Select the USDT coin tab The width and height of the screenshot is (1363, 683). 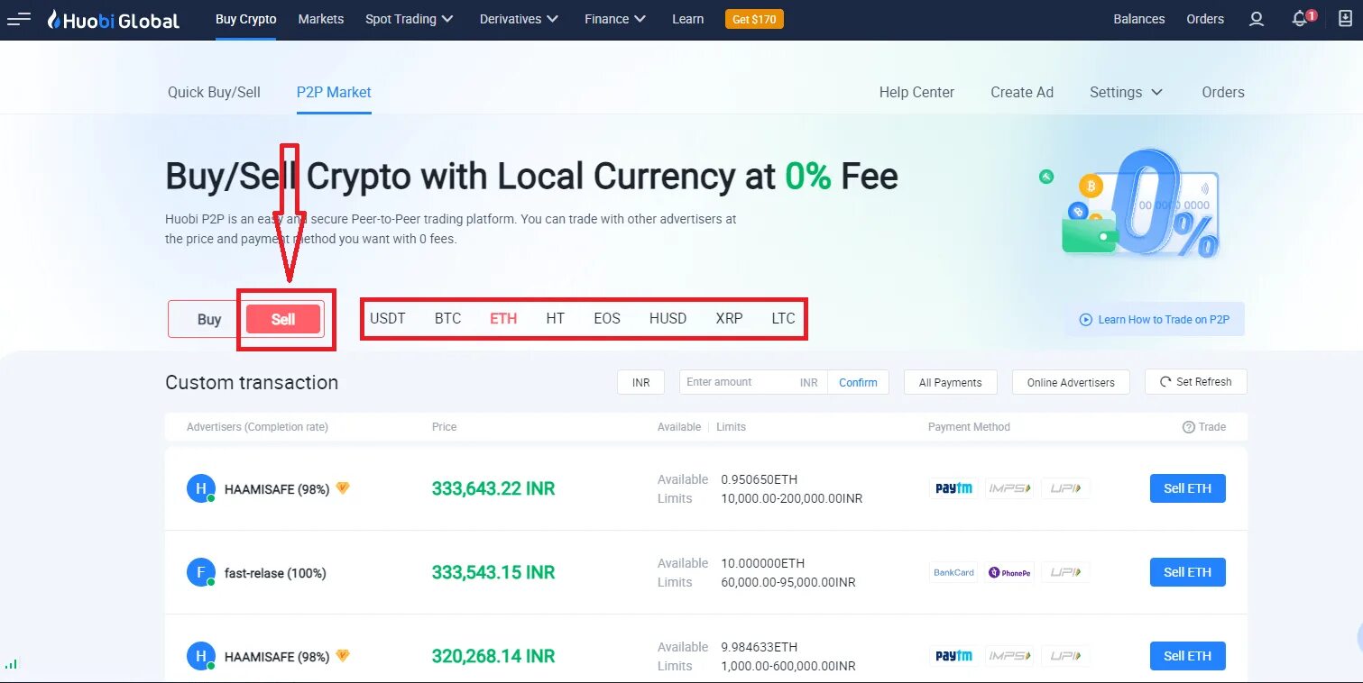point(388,319)
